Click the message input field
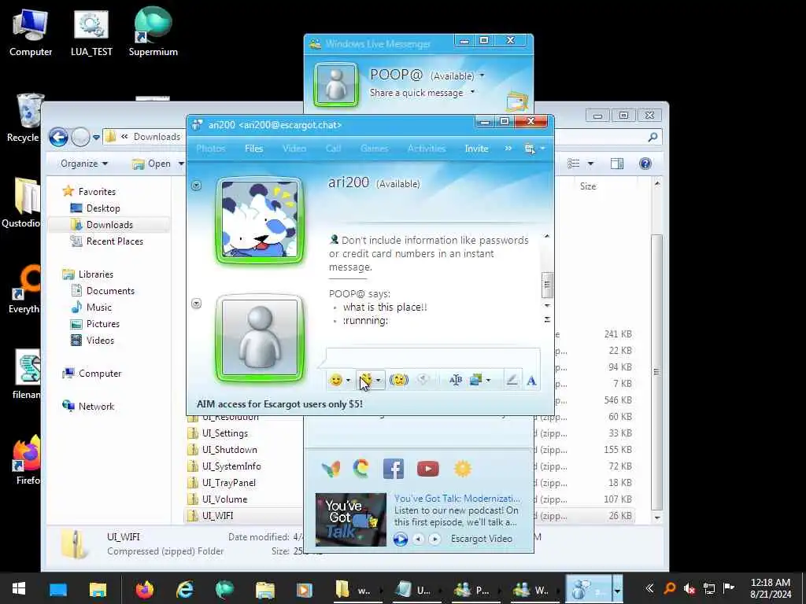Screen dimensions: 806x604 433,358
